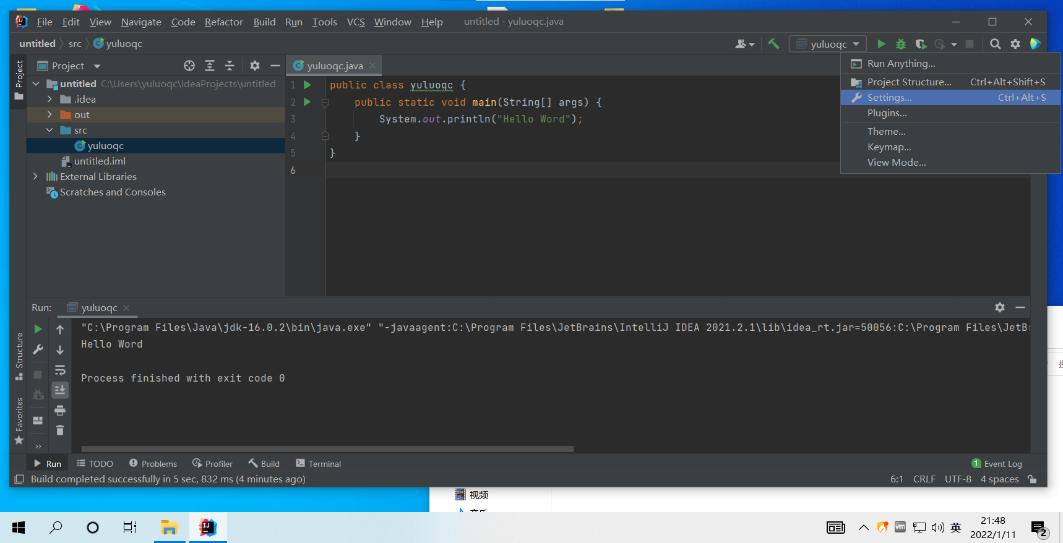
Task: Open the Navigate menu
Action: coord(141,22)
